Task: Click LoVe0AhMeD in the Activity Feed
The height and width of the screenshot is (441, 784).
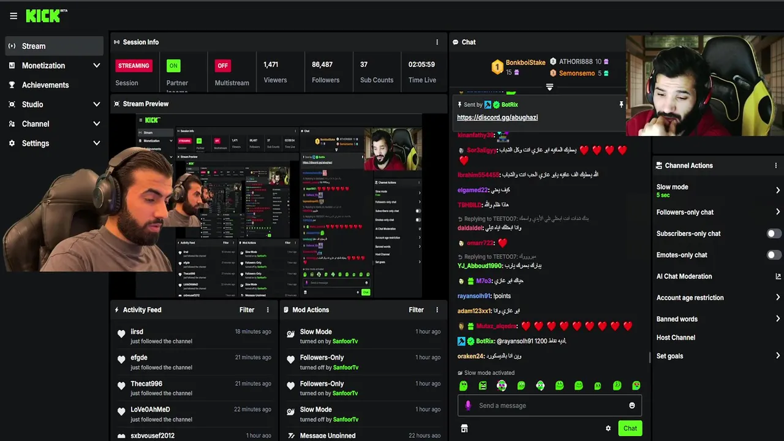Action: tap(150, 410)
